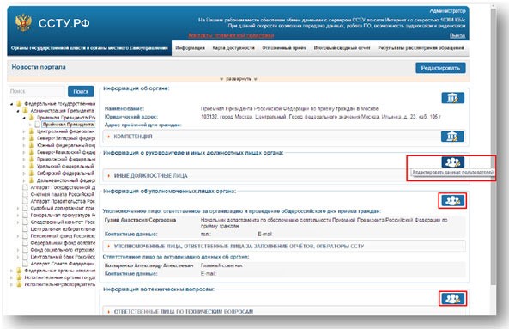Click folder icon of 'Северо-Кавказский федеральный' node

(32, 152)
